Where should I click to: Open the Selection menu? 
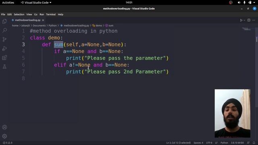click(19, 14)
